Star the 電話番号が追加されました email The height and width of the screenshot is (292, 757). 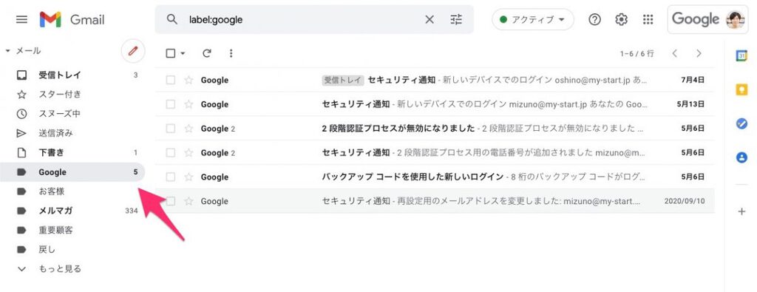tap(189, 152)
